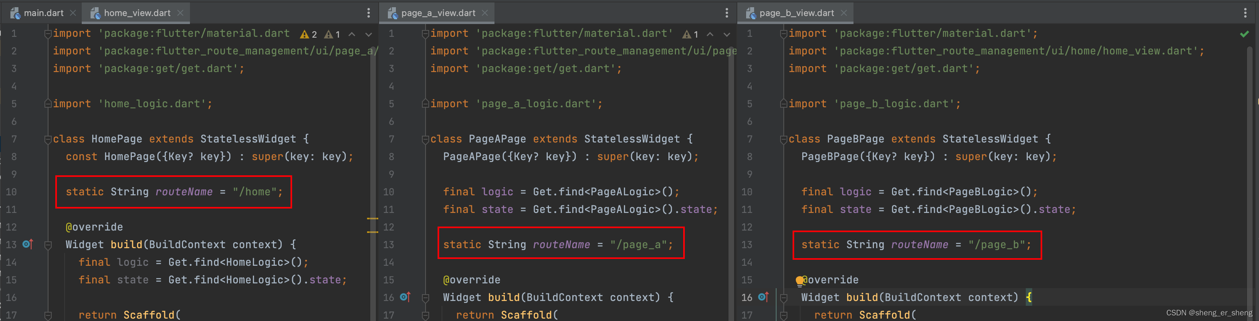Close the page_a_view.dart tab

[485, 13]
